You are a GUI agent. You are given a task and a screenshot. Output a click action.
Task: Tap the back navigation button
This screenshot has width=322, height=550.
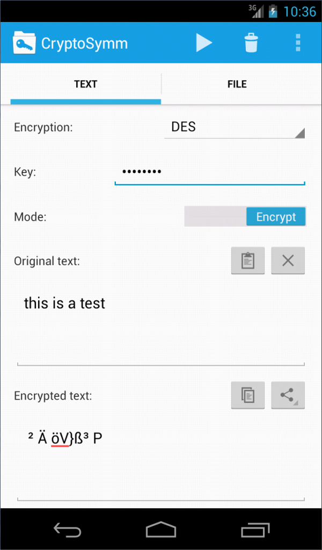pos(67,529)
